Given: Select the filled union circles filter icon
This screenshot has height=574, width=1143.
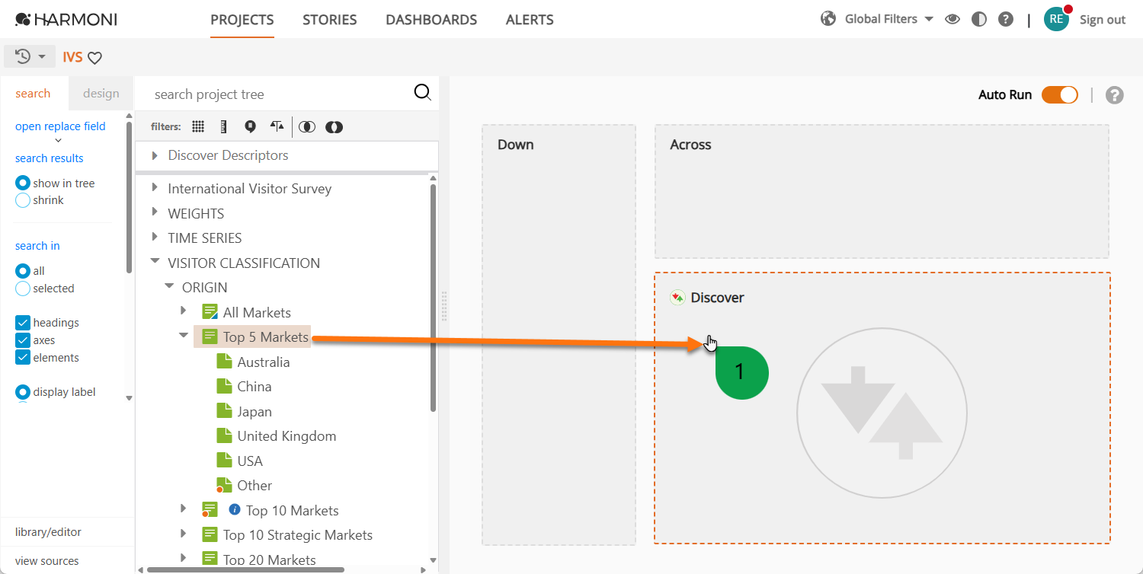Looking at the screenshot, I should click(334, 127).
